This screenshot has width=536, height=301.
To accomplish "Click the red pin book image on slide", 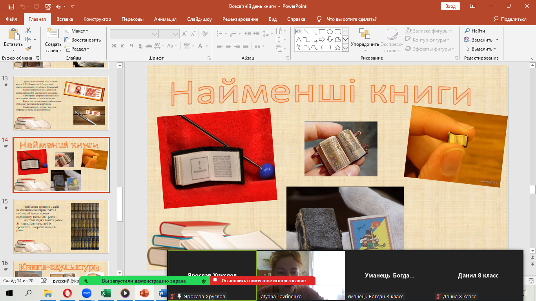I will (x=217, y=158).
